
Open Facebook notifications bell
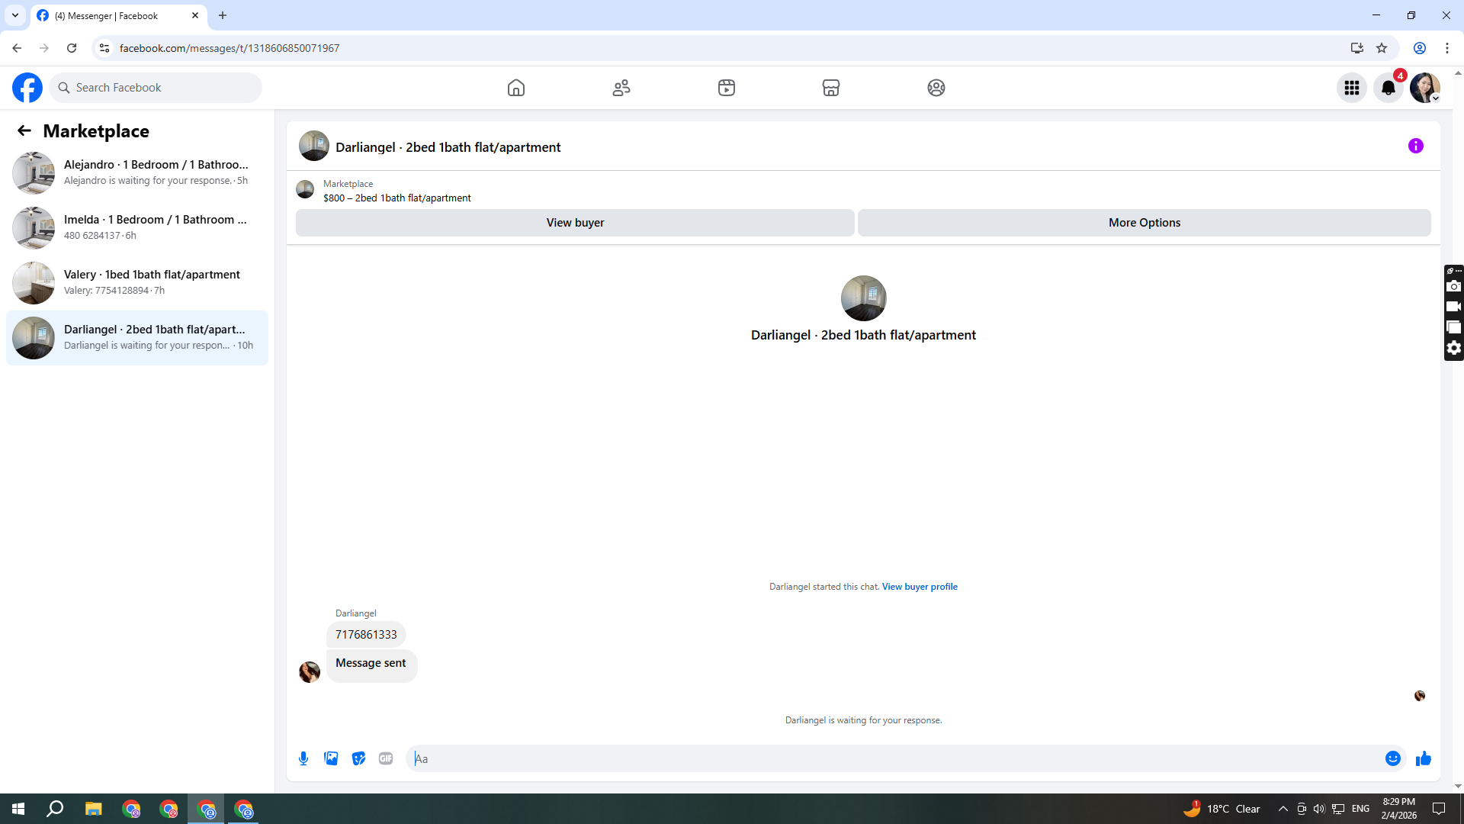(x=1388, y=88)
